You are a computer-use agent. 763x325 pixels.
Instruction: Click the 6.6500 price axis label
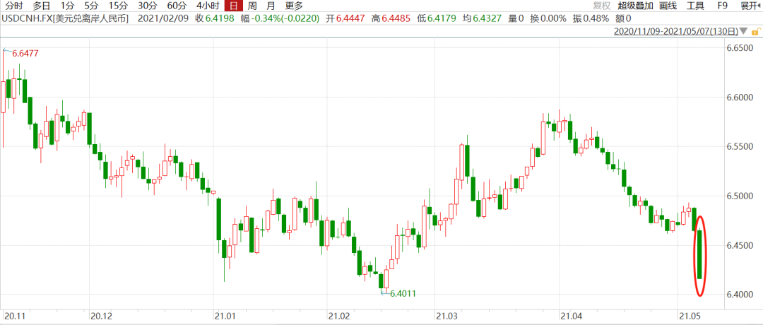coord(739,47)
